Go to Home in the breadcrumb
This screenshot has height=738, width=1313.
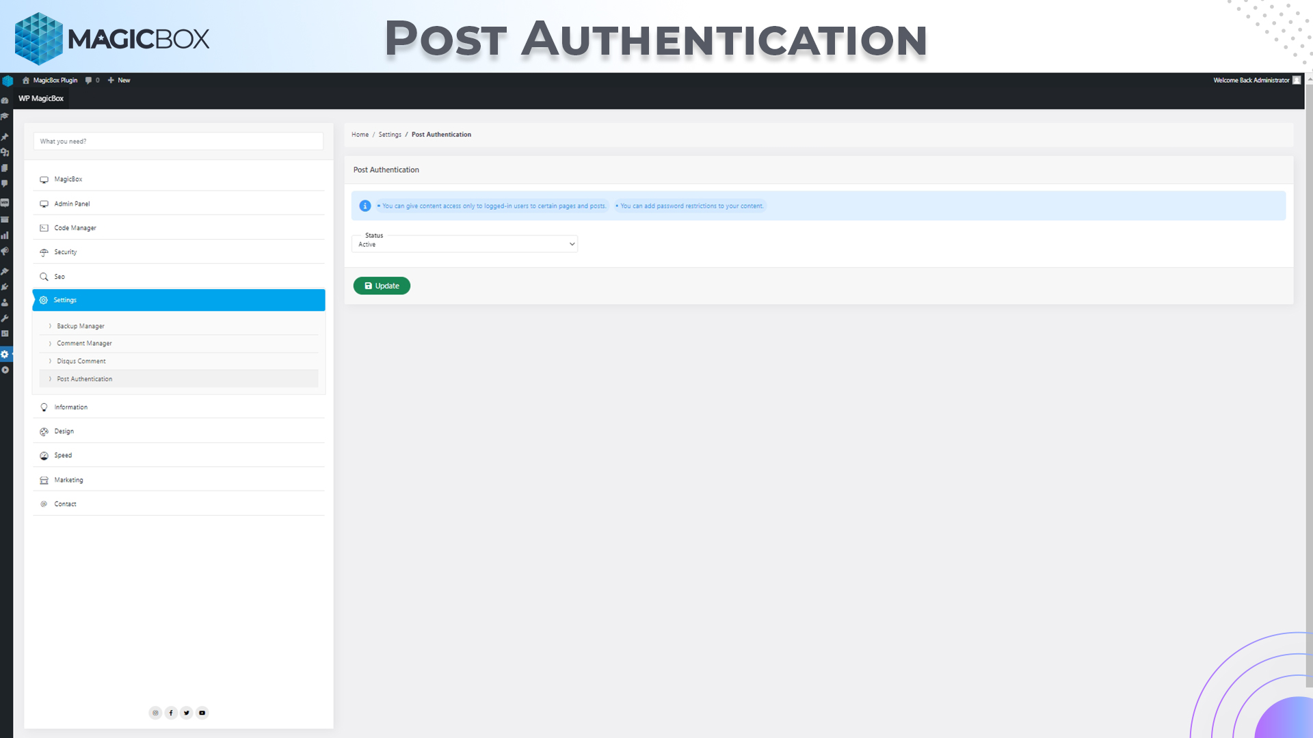[x=360, y=135]
